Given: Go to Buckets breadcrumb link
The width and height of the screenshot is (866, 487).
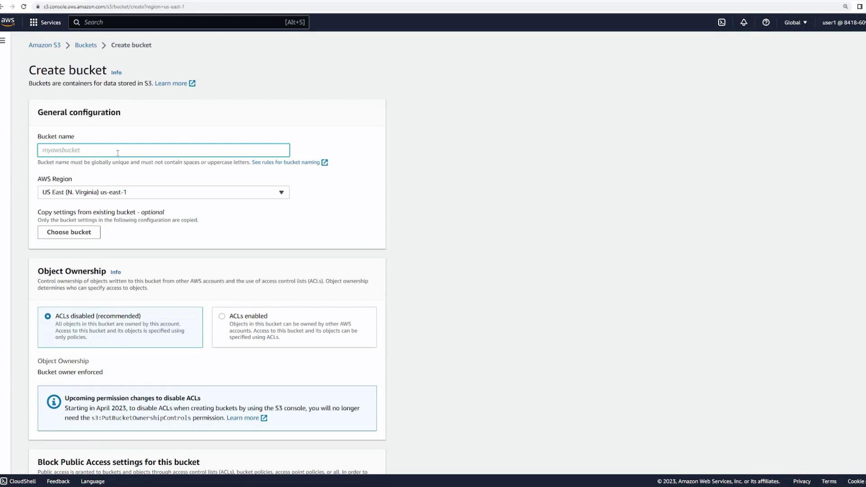Looking at the screenshot, I should [x=86, y=45].
